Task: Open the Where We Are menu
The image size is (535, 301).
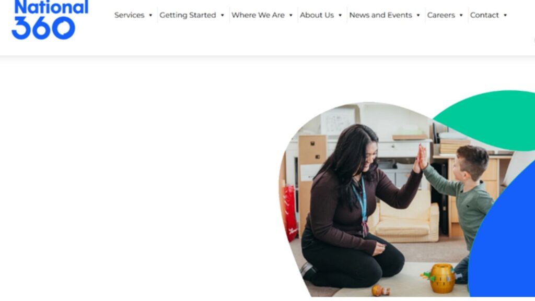Action: click(258, 15)
